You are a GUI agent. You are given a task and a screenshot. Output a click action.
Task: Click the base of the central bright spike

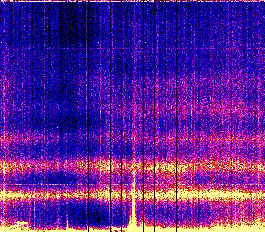[134, 224]
